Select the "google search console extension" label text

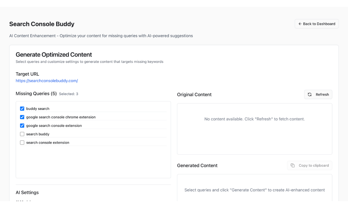coord(54,126)
